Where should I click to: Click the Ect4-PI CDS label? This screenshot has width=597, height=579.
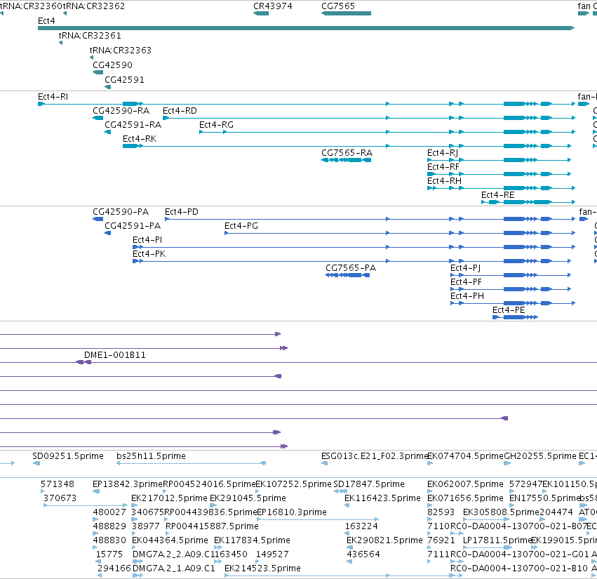coord(147,240)
